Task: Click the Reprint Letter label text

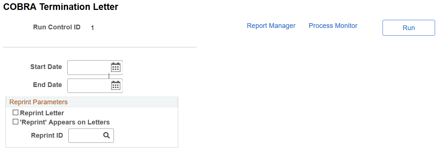Action: pos(42,113)
